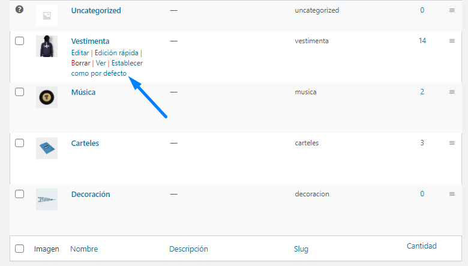Sort categories by Slug column

[x=301, y=249]
